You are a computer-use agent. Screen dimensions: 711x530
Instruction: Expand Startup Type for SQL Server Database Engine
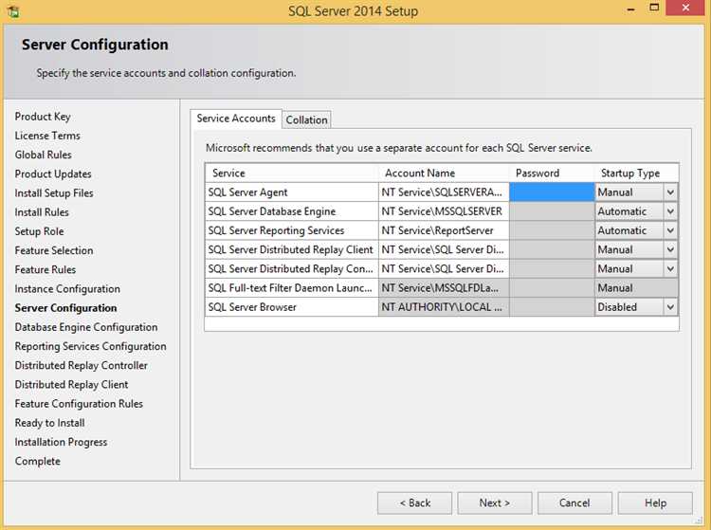(670, 211)
